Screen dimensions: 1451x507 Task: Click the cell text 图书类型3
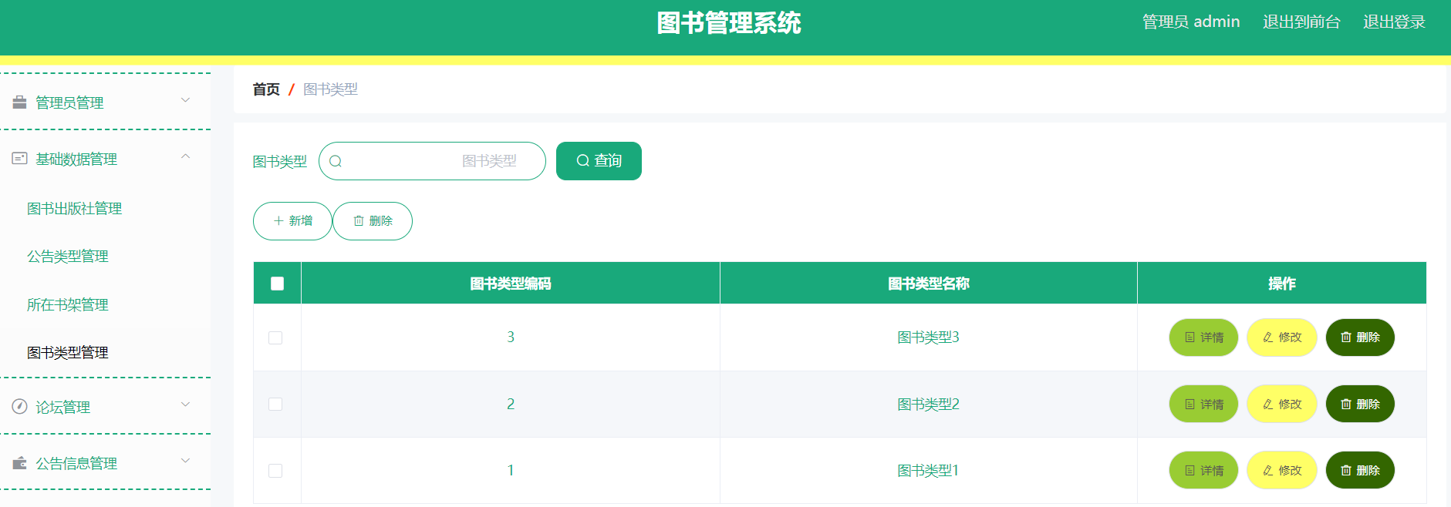point(928,337)
